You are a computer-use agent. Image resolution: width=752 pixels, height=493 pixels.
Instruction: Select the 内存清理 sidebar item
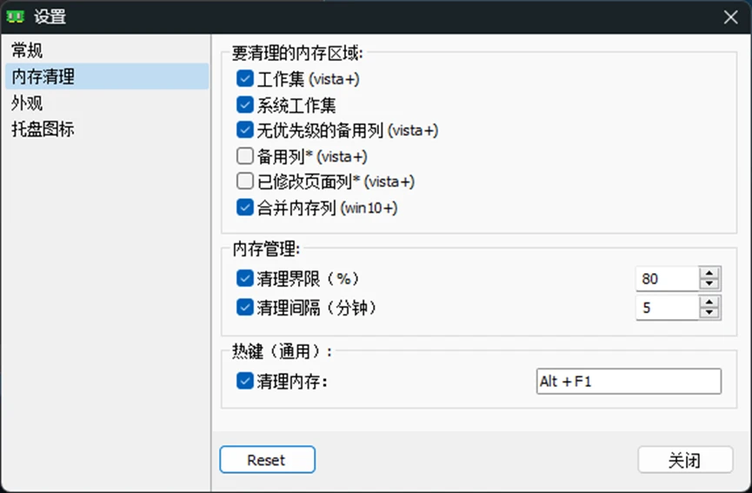(107, 77)
